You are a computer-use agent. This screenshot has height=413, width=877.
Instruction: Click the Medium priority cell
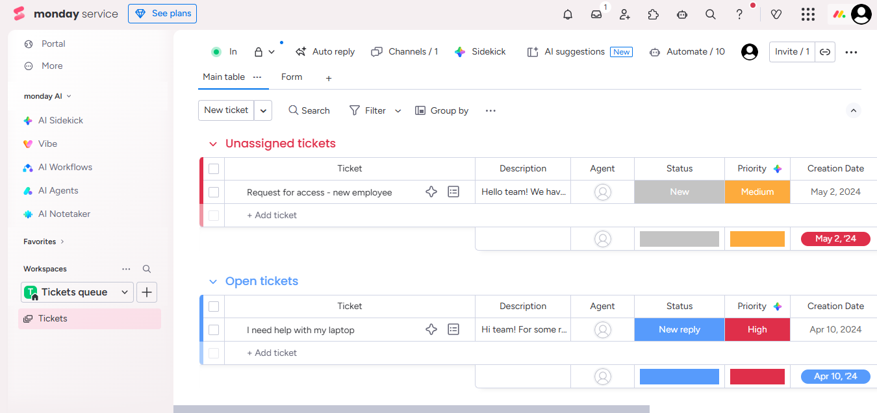[757, 192]
